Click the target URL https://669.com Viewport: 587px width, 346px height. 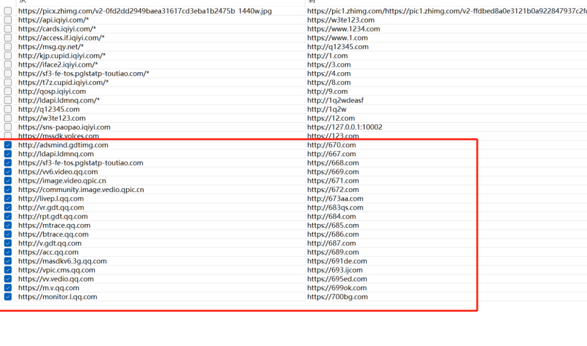[333, 172]
